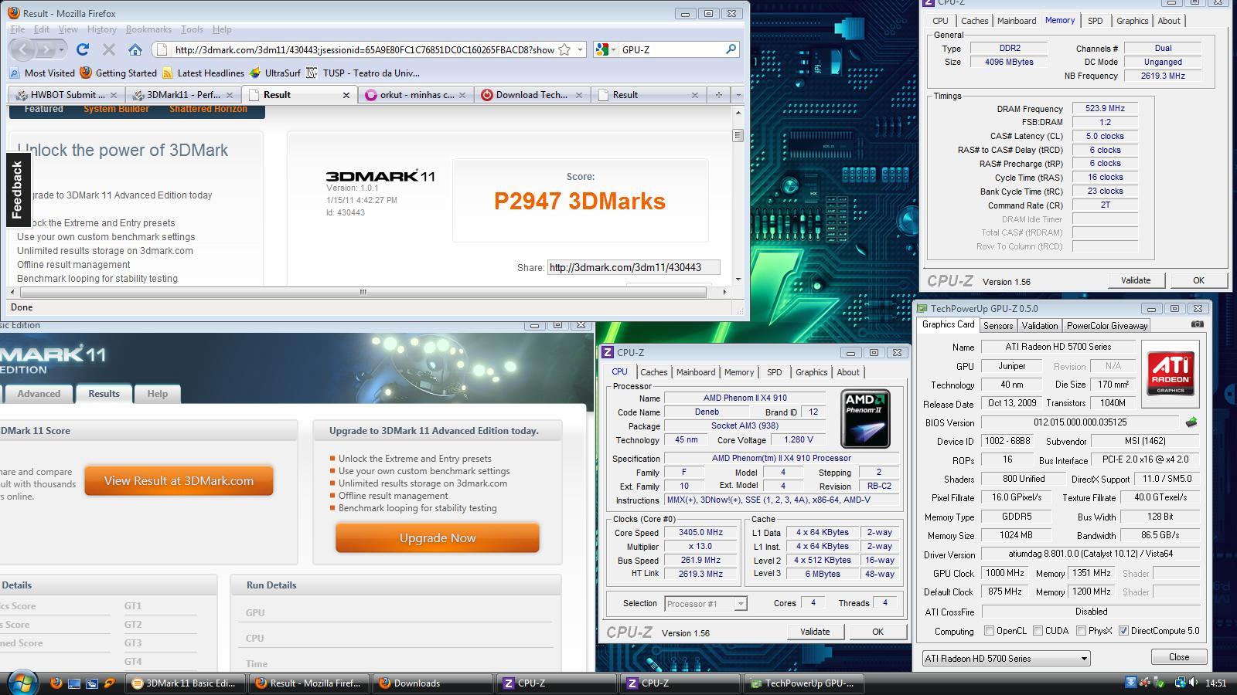Toggle the CUDA checkbox in GPU-Z
The image size is (1237, 695).
pyautogui.click(x=1038, y=631)
